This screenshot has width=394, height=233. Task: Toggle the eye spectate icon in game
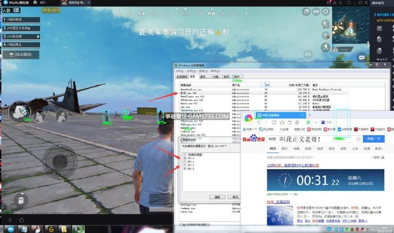308,55
